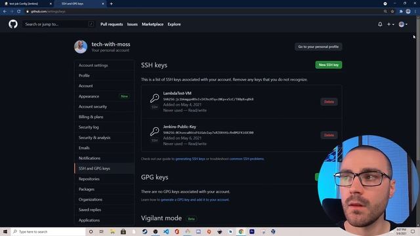Viewport: 420px width, 236px height.
Task: Open the notifications bell icon
Action: (380, 24)
